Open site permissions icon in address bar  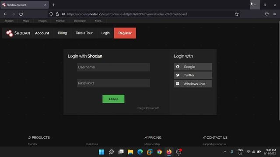click(63, 14)
